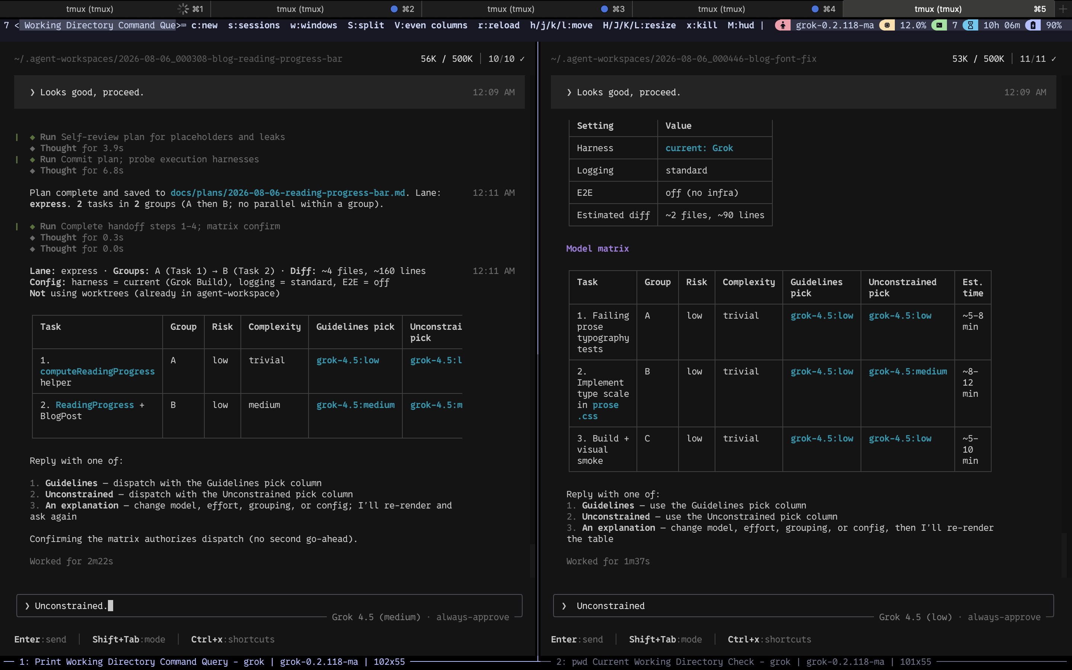Click the diamond bullet next to Run Complete handoff steps
The height and width of the screenshot is (670, 1072).
[x=32, y=226]
